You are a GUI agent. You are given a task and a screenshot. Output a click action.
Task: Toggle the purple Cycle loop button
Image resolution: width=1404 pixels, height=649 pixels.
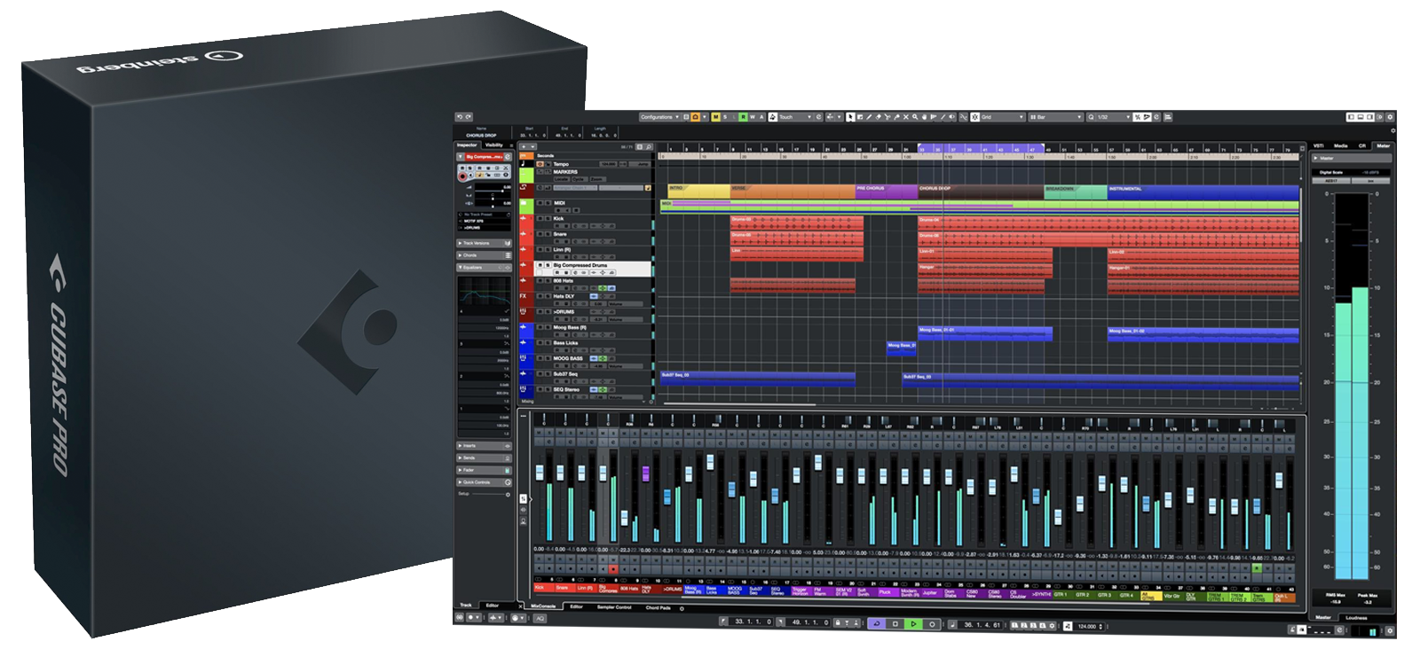(877, 623)
